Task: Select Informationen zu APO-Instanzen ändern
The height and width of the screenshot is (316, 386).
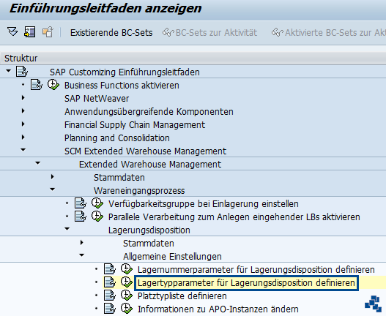Action: pos(218,309)
